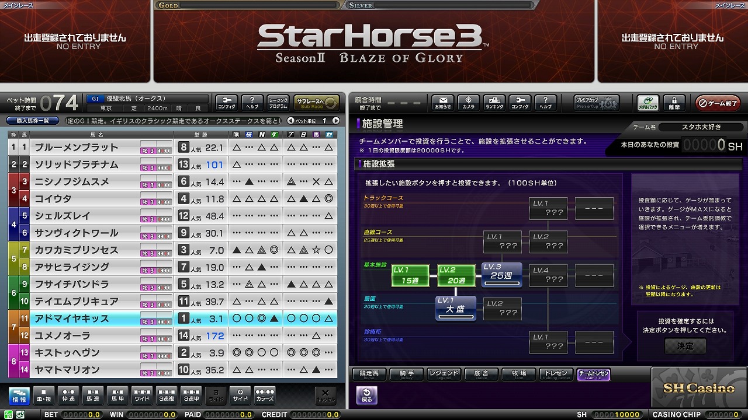Select the 直線コース LV.1 ??? facility
The width and height of the screenshot is (748, 420).
point(503,242)
